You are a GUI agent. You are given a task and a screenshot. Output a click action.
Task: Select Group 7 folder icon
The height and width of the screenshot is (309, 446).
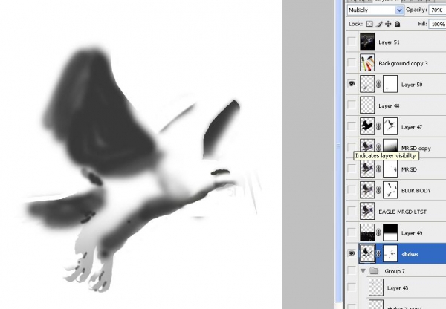(x=374, y=271)
